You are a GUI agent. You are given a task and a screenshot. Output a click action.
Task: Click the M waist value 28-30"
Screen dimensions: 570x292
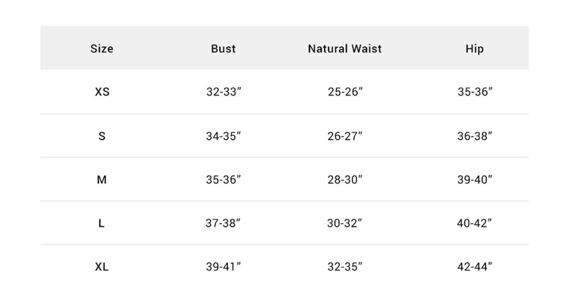tap(345, 180)
